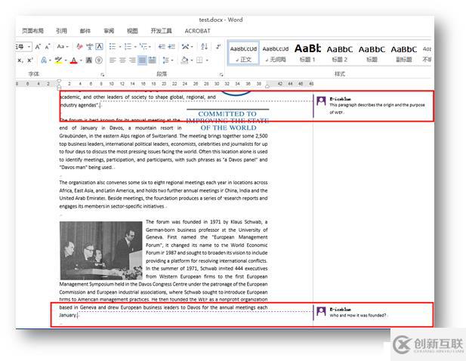Click the Asian Layout icon
The height and width of the screenshot is (361, 466).
pyautogui.click(x=186, y=46)
